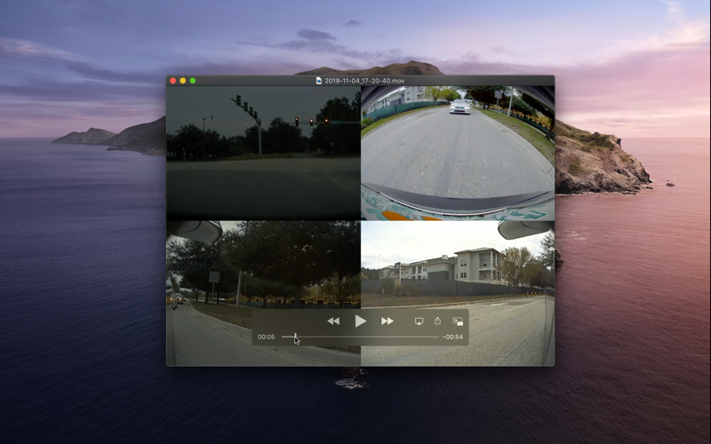Click the playhead on the scrubber
Image resolution: width=711 pixels, height=444 pixels.
tap(295, 337)
